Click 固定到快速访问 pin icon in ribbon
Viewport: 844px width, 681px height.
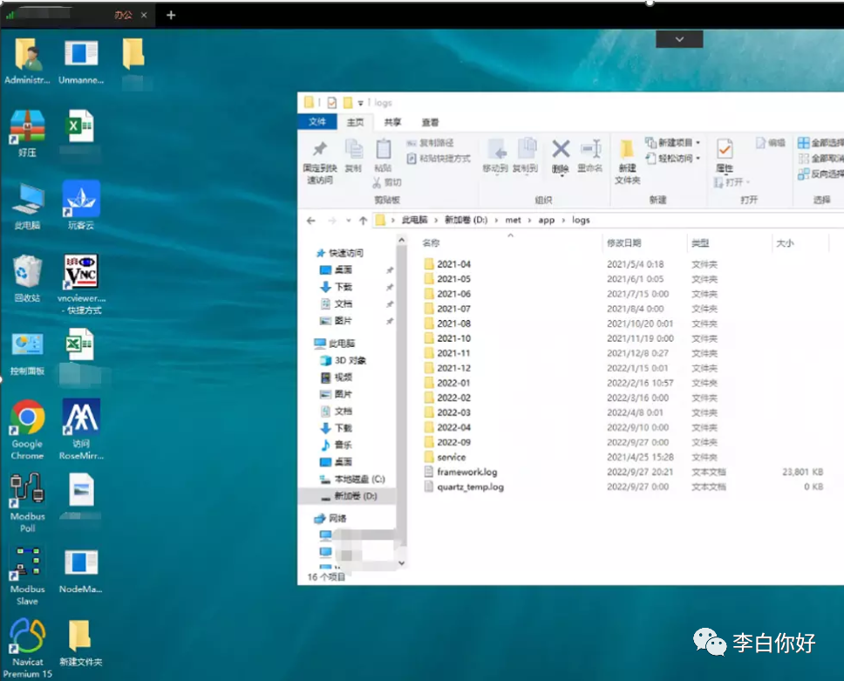pos(320,161)
